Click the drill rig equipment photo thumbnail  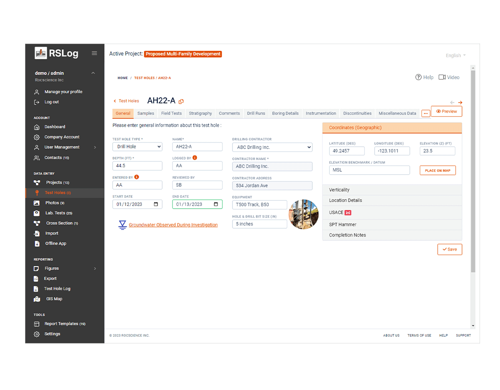(x=303, y=215)
